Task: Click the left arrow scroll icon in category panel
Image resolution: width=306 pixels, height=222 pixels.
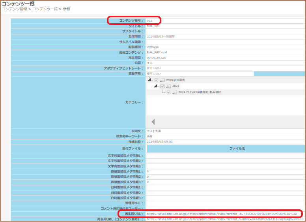Action: [153, 122]
